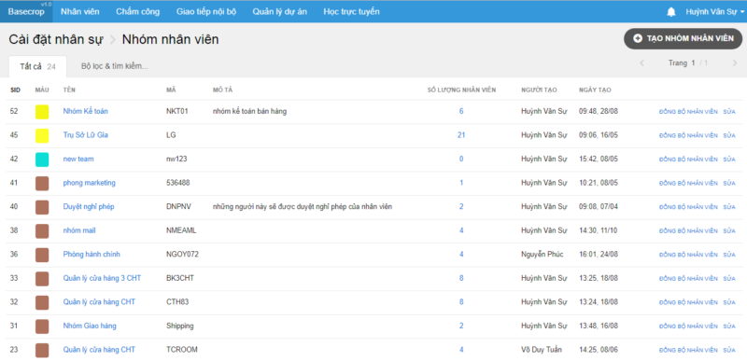The width and height of the screenshot is (747, 361).
Task: Open the Trụ Sở Lữ Gia group link
Action: (85, 135)
